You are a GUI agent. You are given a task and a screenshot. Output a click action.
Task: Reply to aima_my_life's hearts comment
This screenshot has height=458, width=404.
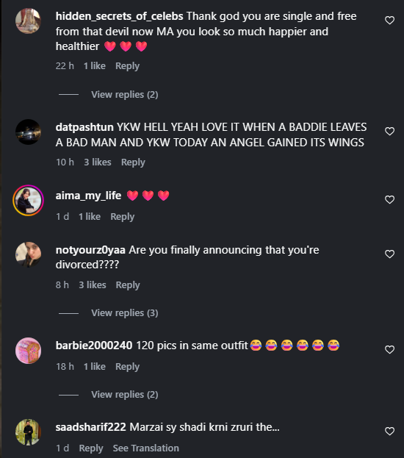click(x=123, y=217)
